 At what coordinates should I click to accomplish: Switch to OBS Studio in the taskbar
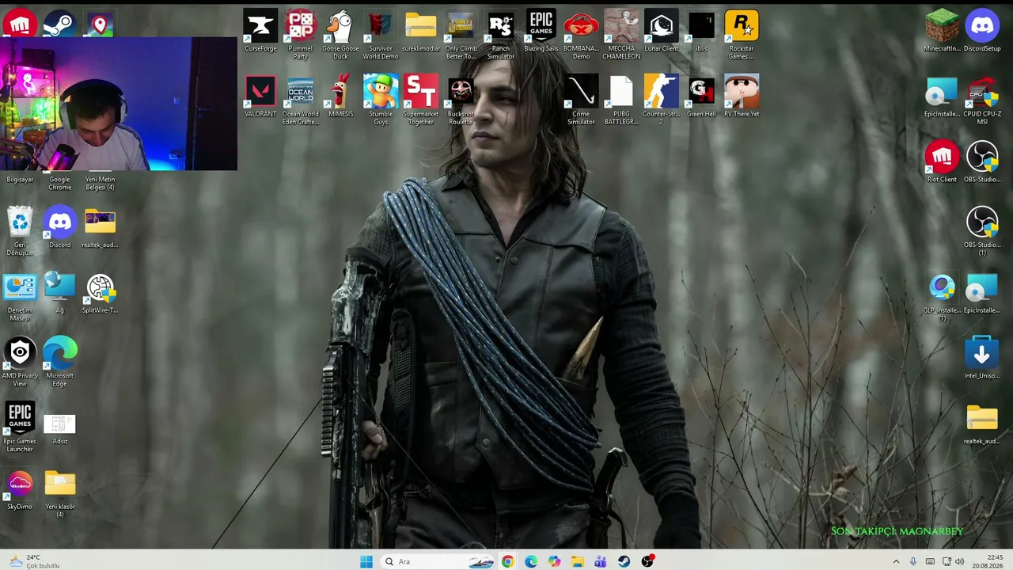[647, 561]
